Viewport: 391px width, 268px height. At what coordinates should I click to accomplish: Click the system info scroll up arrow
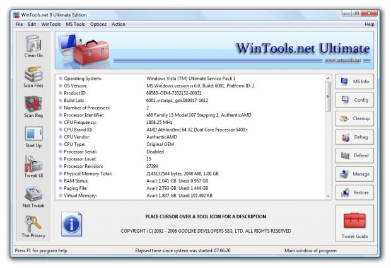pyautogui.click(x=328, y=78)
